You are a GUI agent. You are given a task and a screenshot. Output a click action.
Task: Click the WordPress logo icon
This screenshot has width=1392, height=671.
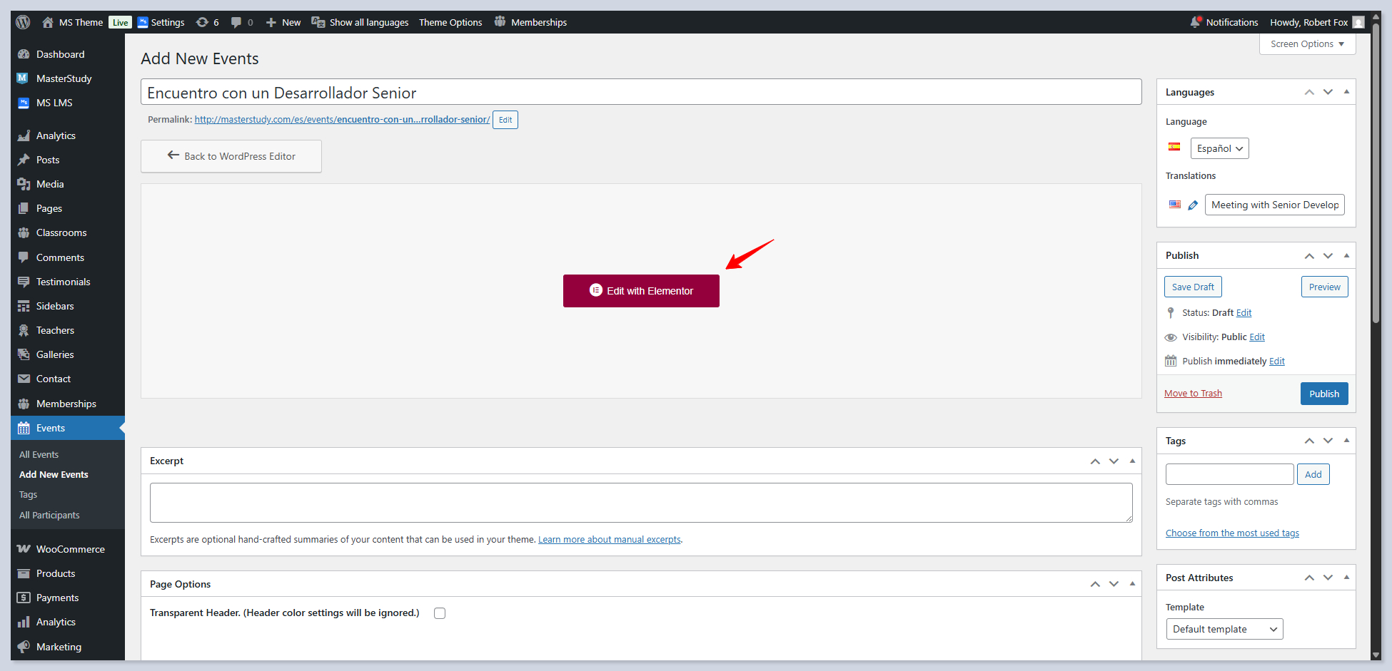23,22
